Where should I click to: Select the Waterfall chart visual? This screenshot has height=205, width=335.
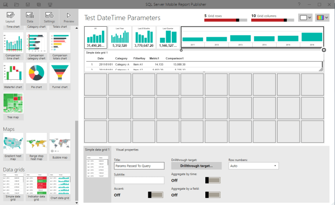coord(13,76)
